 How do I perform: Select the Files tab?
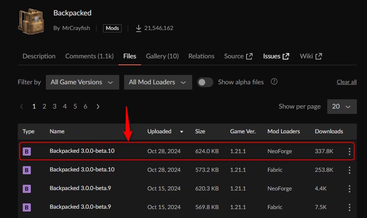click(130, 56)
